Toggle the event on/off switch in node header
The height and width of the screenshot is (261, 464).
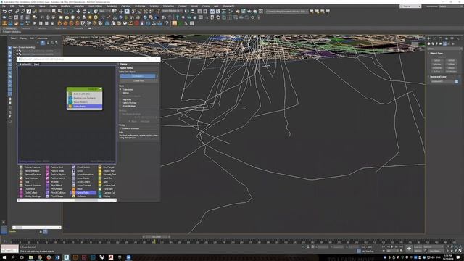(x=100, y=88)
